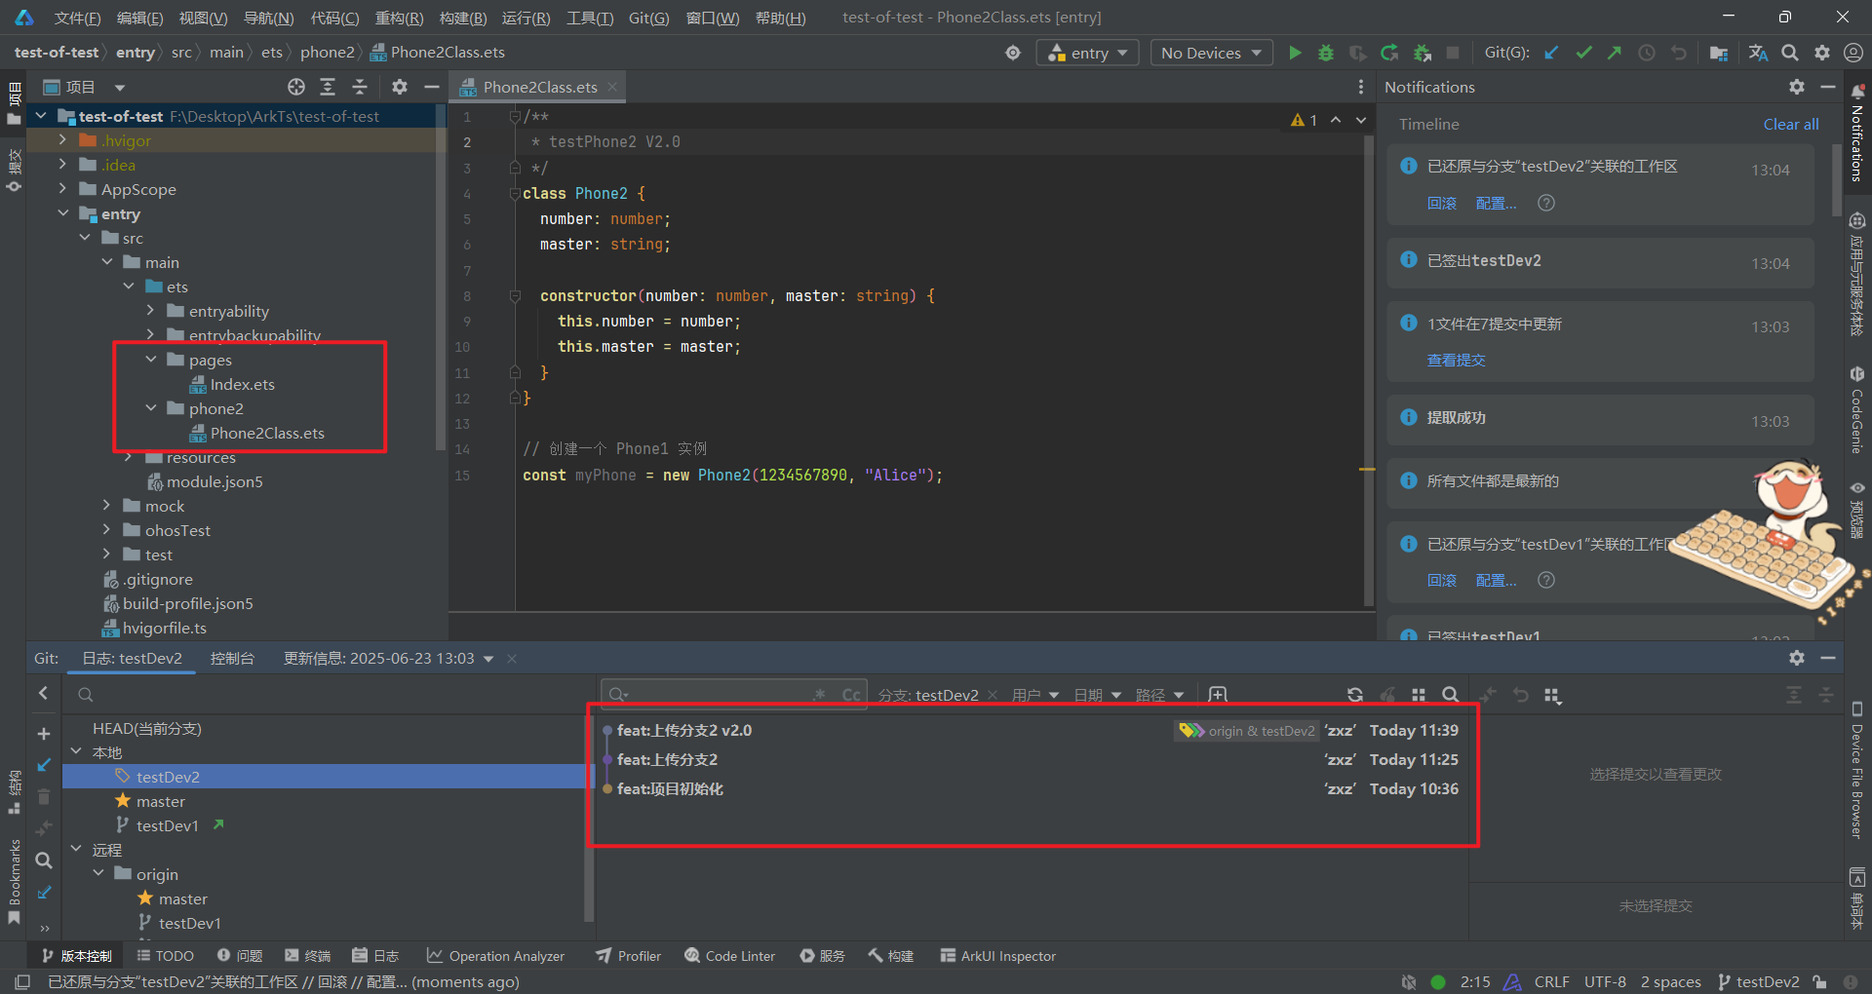Select the master local branch
Viewport: 1872px width, 994px height.
click(x=161, y=801)
